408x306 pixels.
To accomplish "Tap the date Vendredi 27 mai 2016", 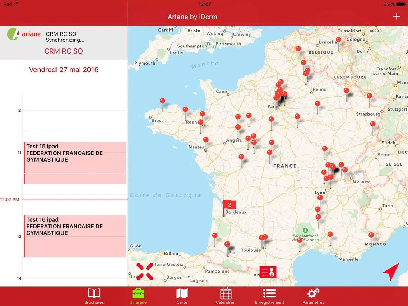I will pyautogui.click(x=64, y=70).
